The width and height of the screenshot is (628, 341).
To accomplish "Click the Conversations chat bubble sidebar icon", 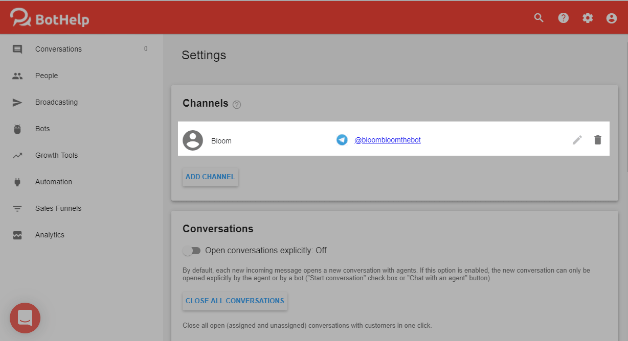I will click(x=17, y=50).
